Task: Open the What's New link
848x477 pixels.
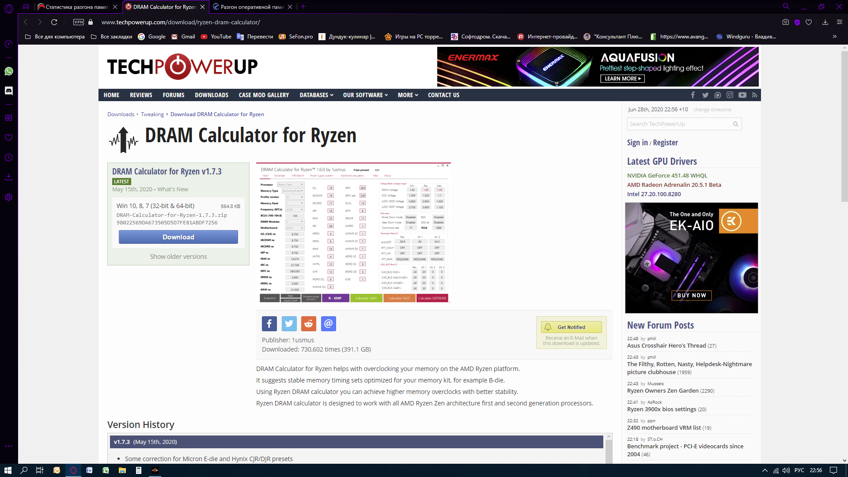Action: point(173,189)
